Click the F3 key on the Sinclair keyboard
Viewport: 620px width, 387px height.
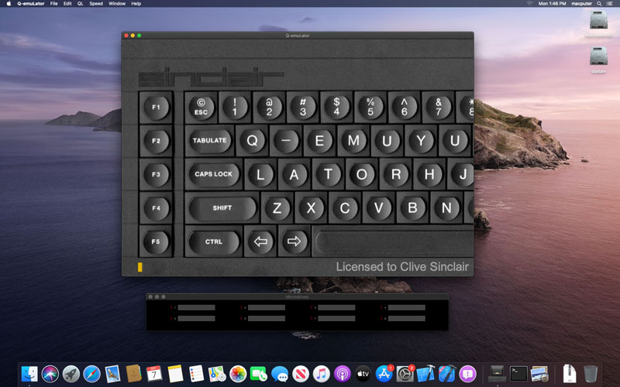click(157, 174)
